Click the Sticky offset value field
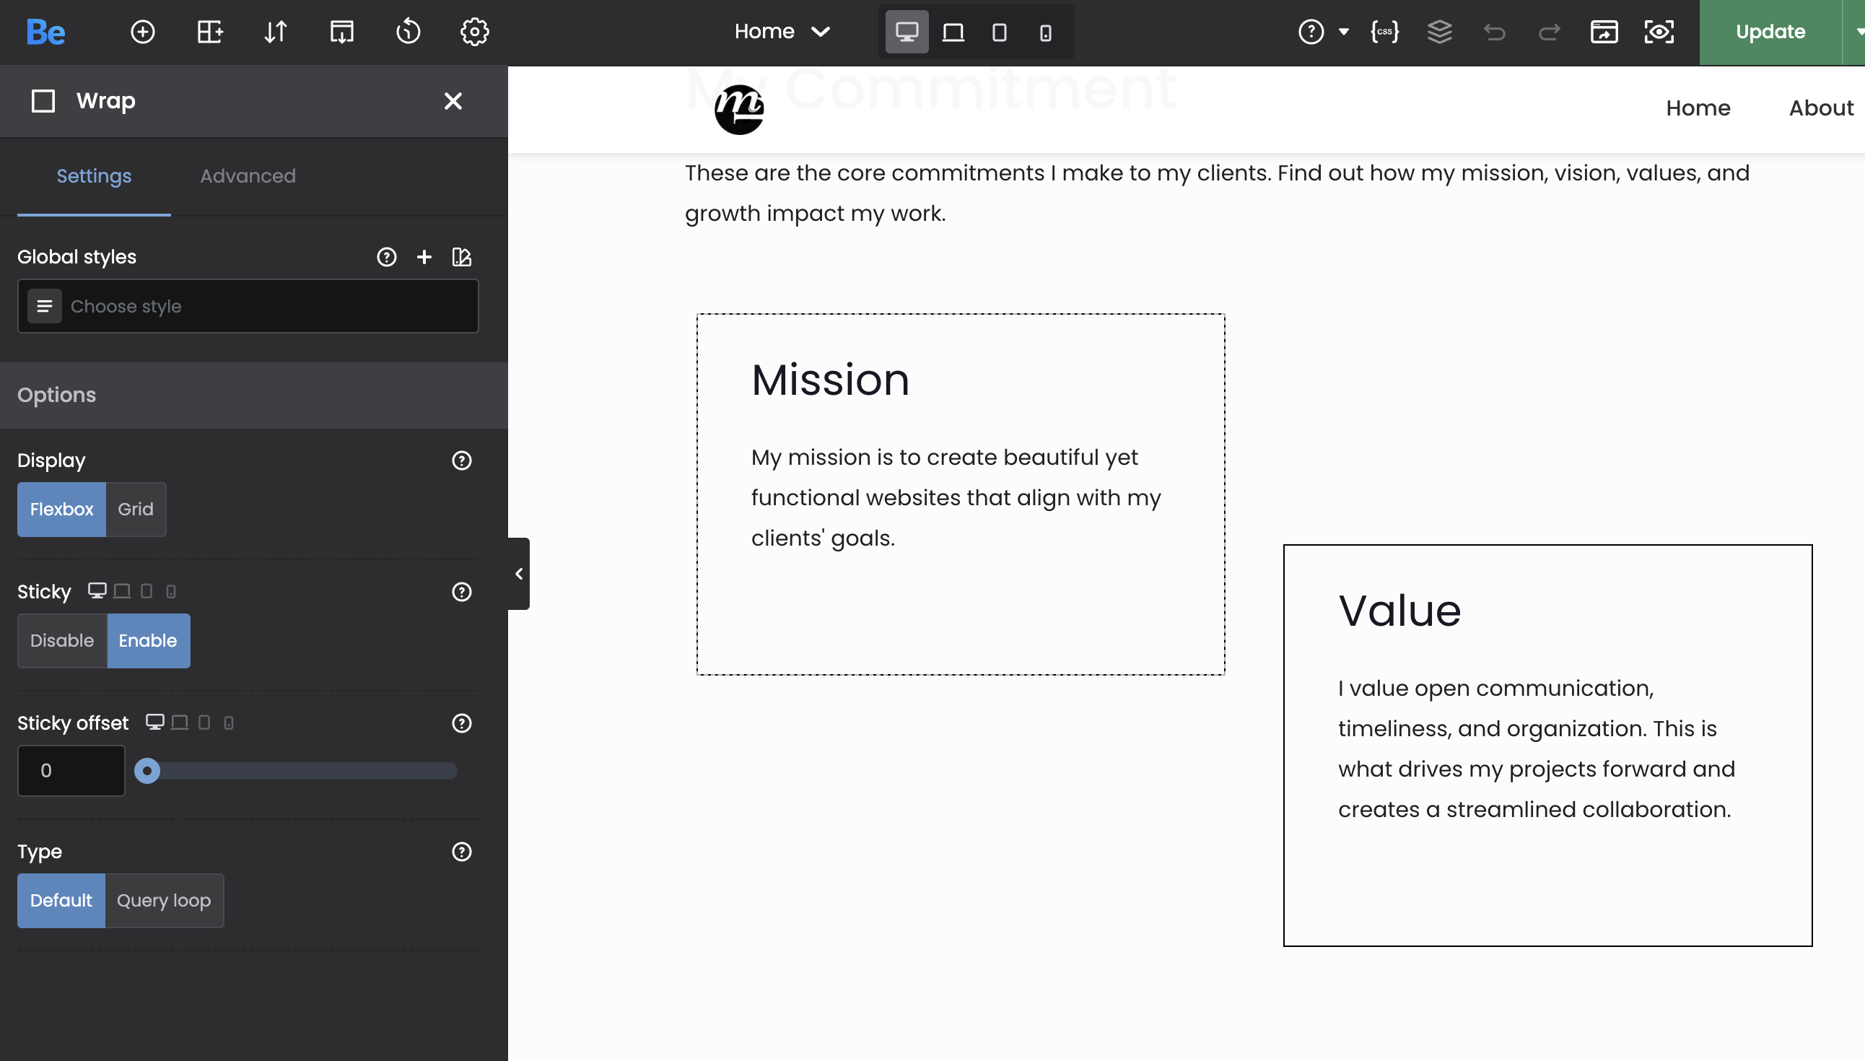 pos(71,771)
